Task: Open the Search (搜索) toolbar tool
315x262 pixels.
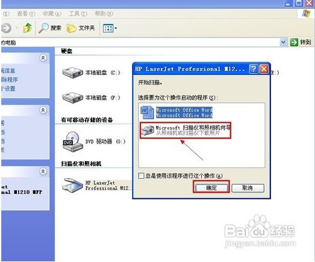Action: pos(50,28)
